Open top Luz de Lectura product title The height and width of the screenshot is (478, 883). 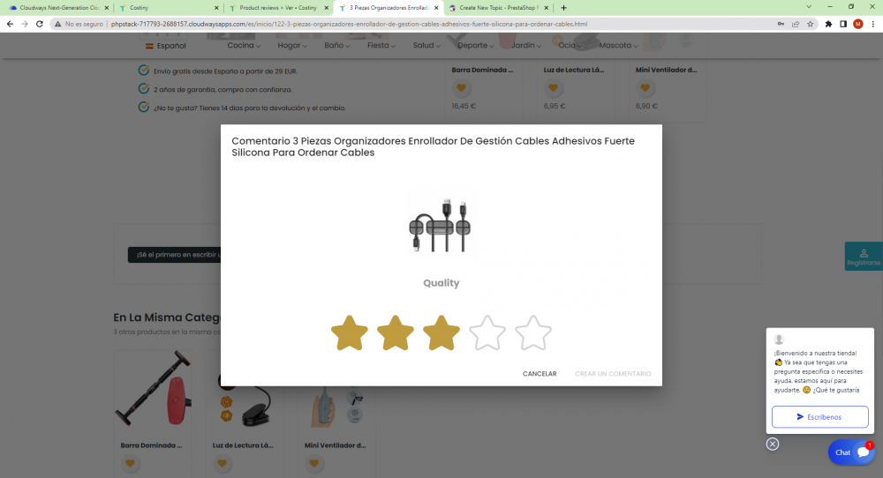click(x=574, y=70)
